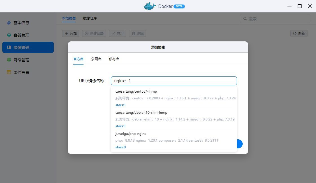
Task: Click the URL/镜像名称 input field
Action: click(x=174, y=81)
